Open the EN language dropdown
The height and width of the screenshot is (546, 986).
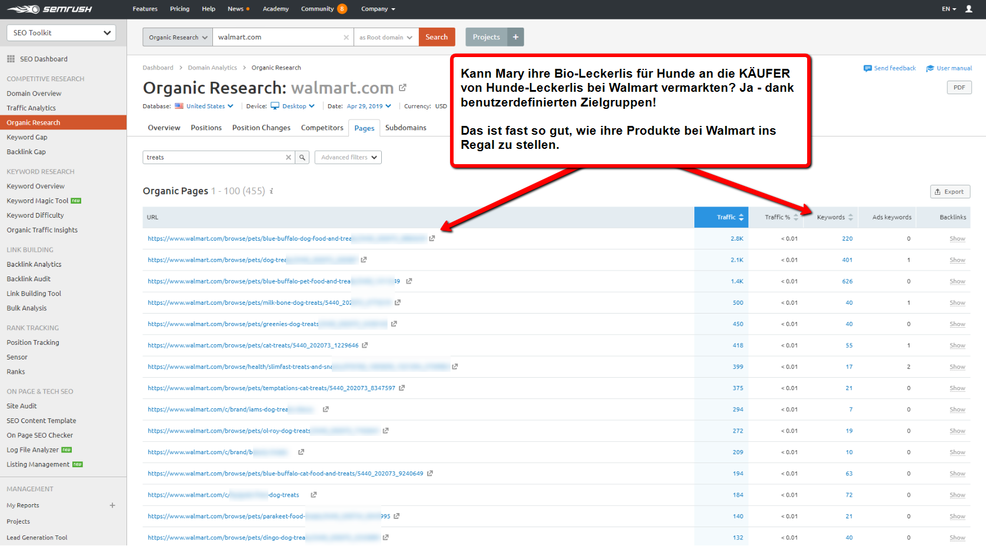pyautogui.click(x=949, y=9)
